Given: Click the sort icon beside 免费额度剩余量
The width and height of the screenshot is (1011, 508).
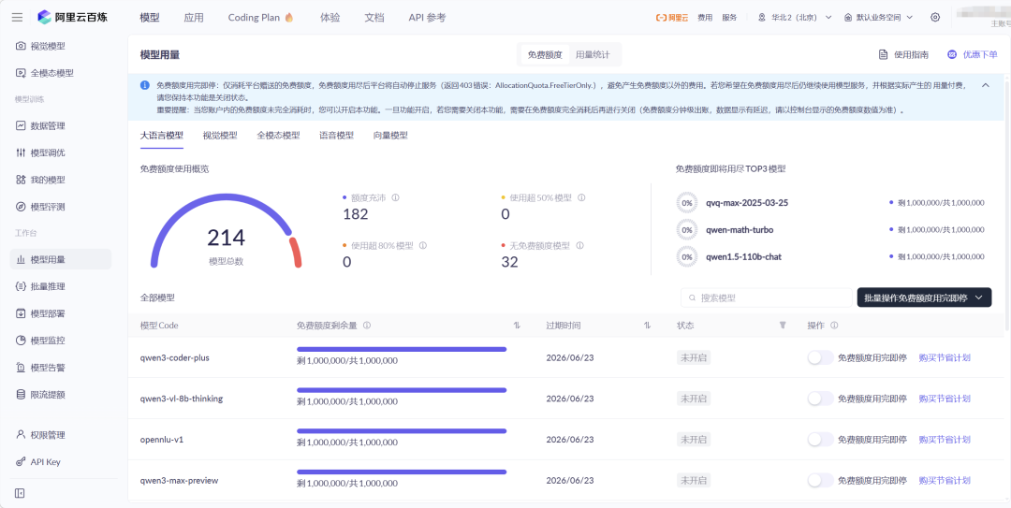Looking at the screenshot, I should click(x=517, y=326).
